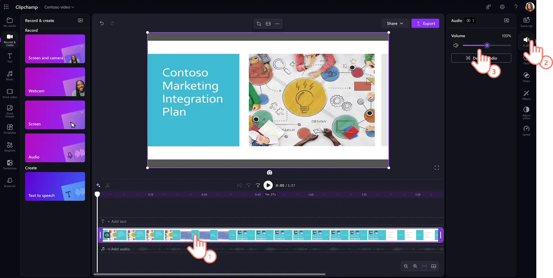Click Add text on the timeline
The width and height of the screenshot is (553, 278).
tap(117, 221)
